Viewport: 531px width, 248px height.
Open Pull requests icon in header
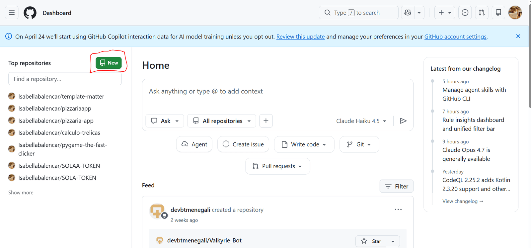click(x=482, y=13)
